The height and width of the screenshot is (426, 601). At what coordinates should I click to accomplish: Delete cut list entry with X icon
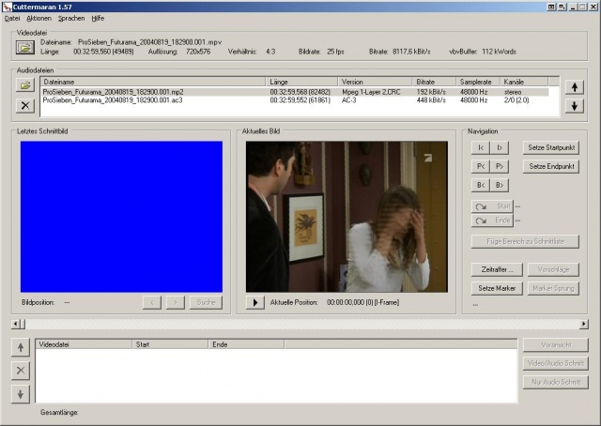[x=22, y=370]
